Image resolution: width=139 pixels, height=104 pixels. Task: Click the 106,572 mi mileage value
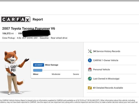(x=8, y=34)
